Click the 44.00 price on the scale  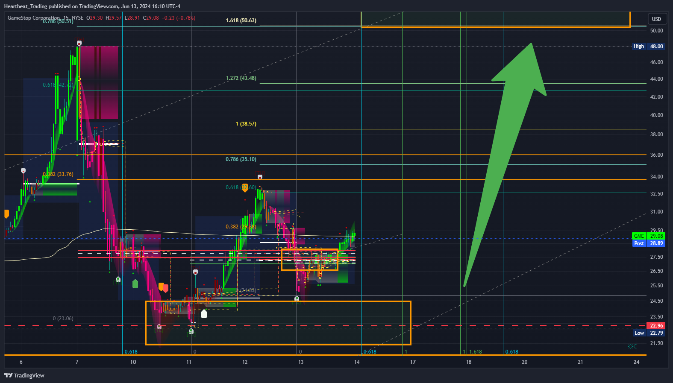(656, 79)
